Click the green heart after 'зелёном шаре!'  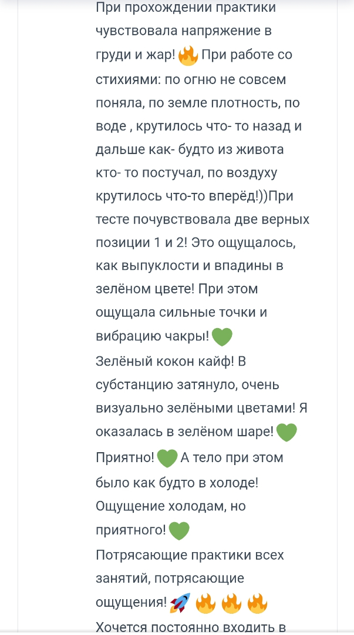point(286,432)
